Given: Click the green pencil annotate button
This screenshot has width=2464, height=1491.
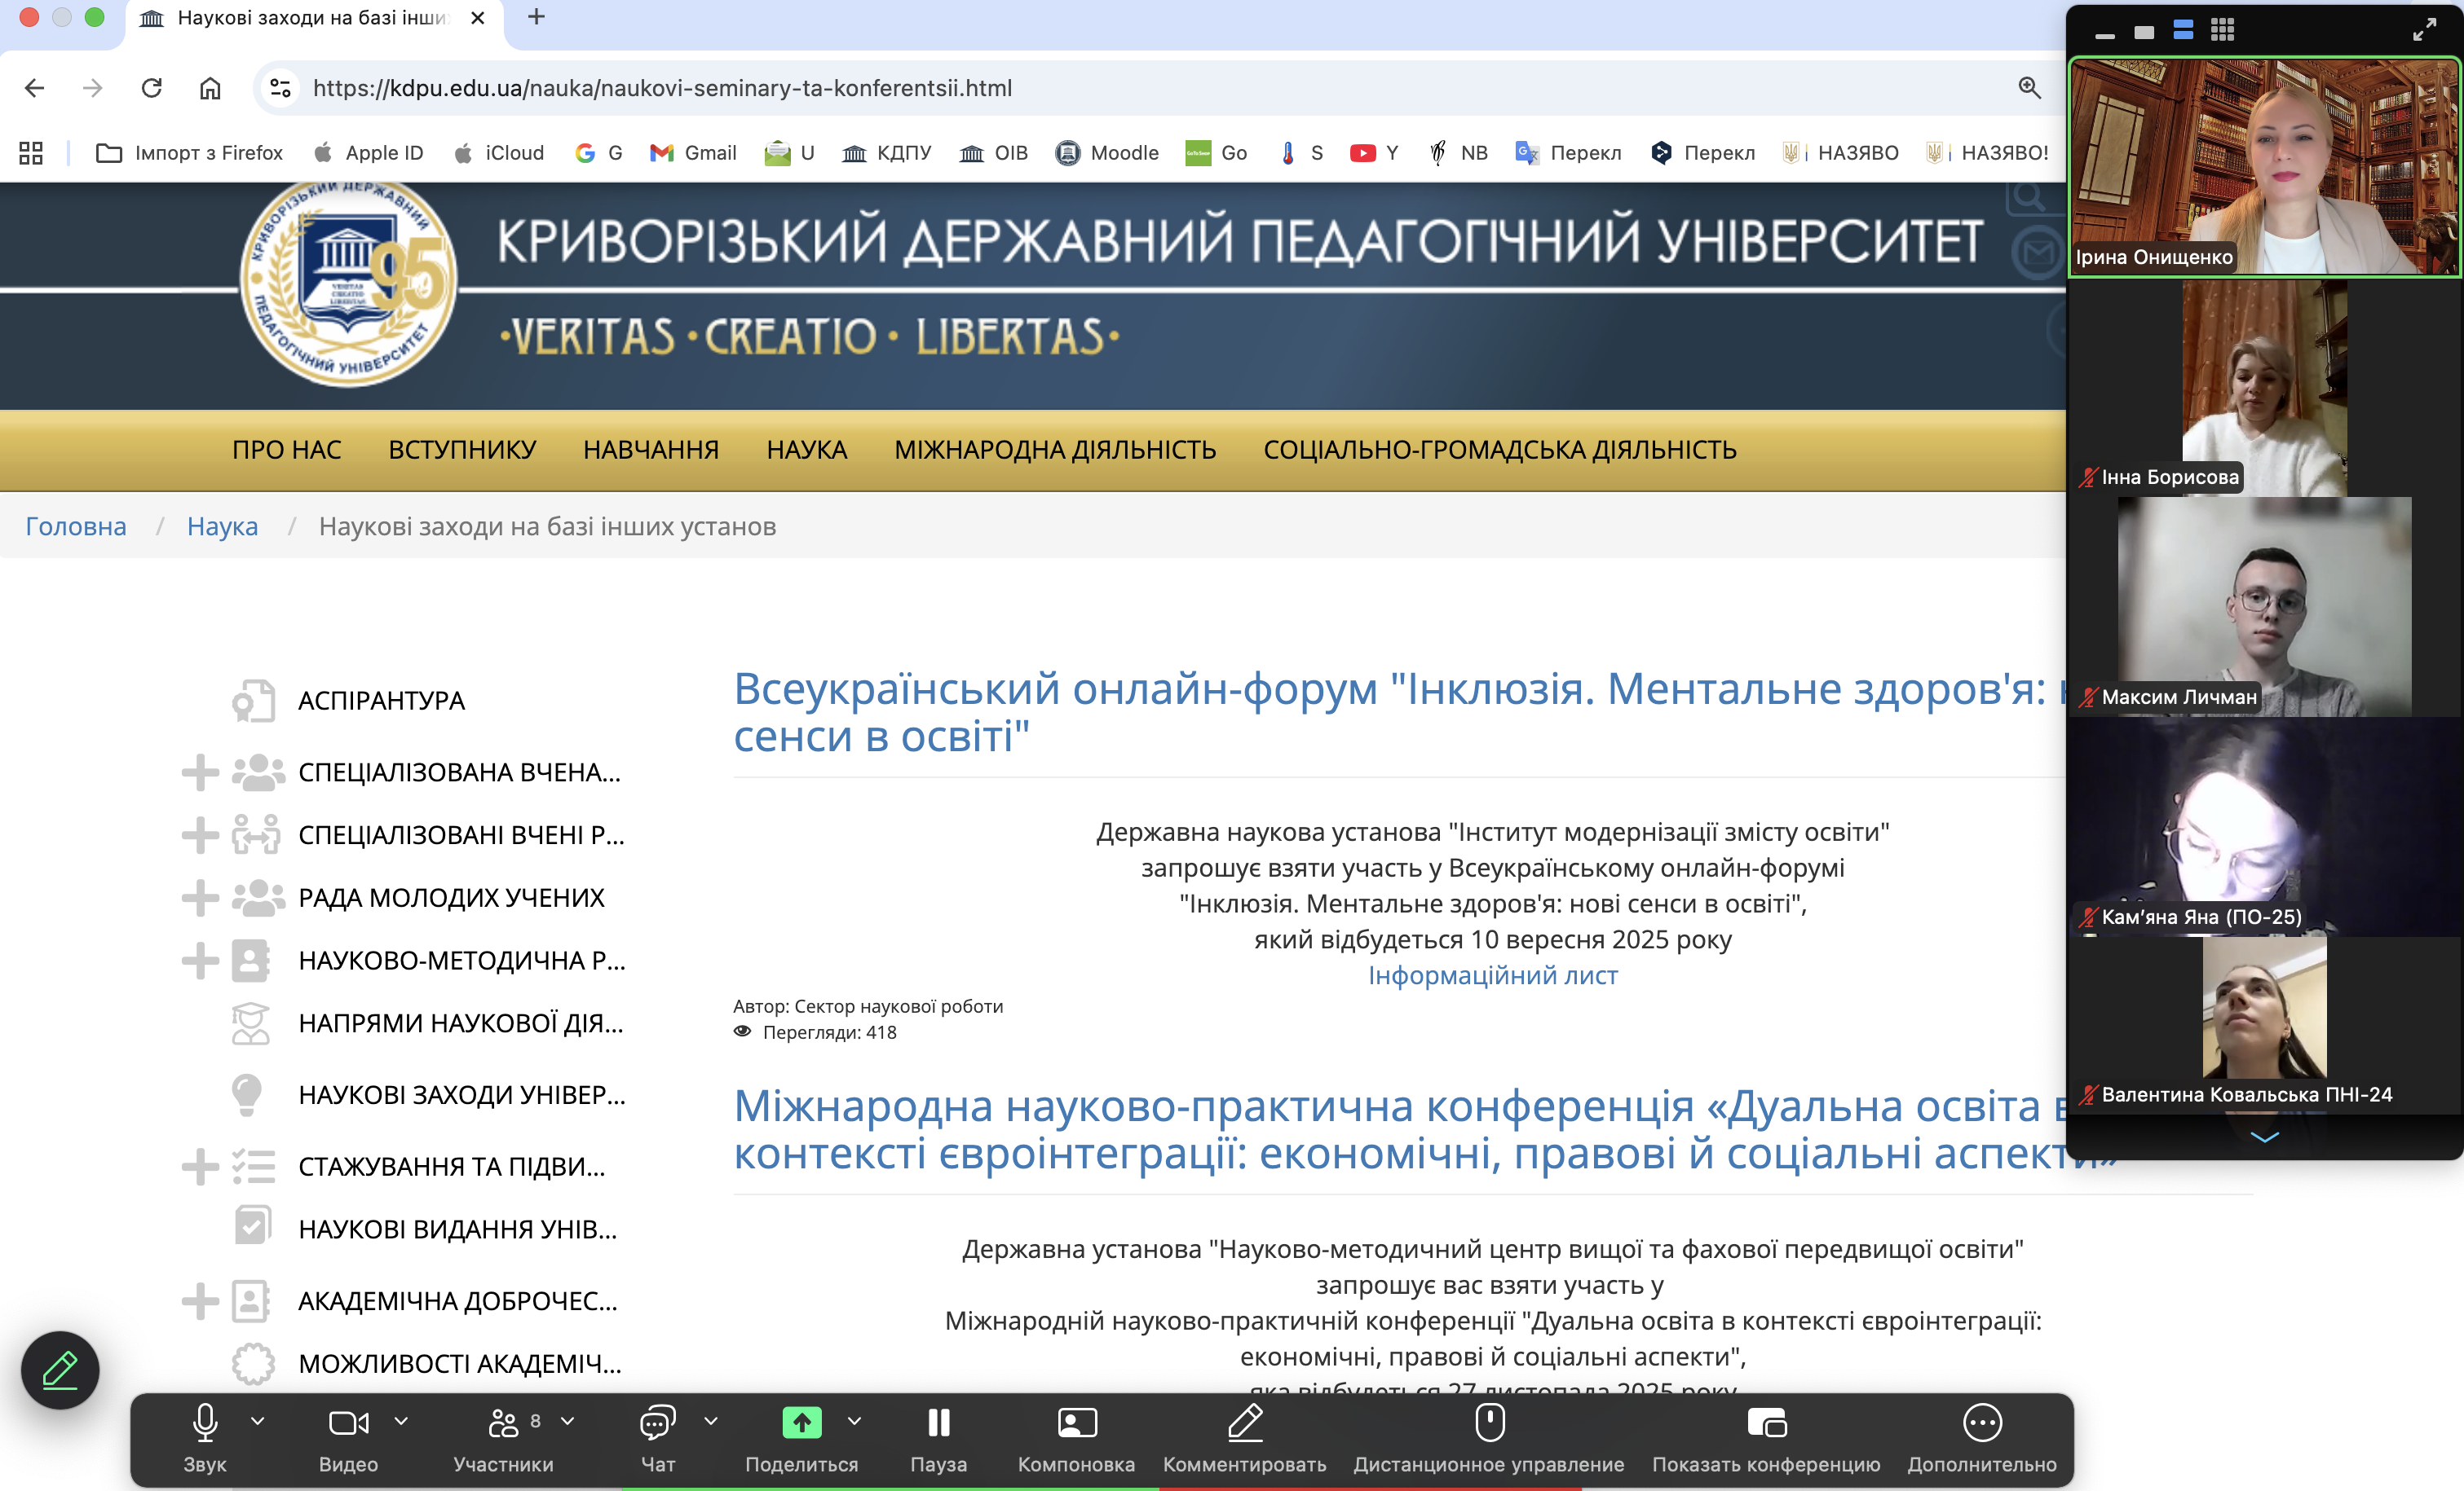Looking at the screenshot, I should click(x=60, y=1369).
